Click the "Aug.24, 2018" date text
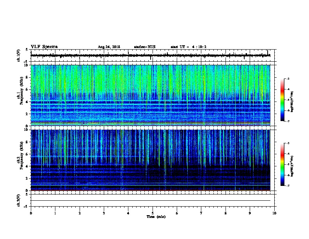The width and height of the screenshot is (309, 239). (x=109, y=47)
